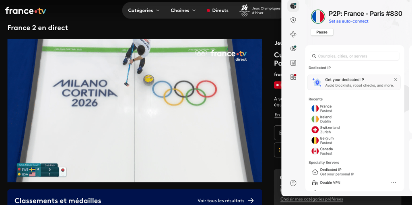The image size is (412, 205).
Task: Select Switzerland Zurich server text
Action: [330, 130]
